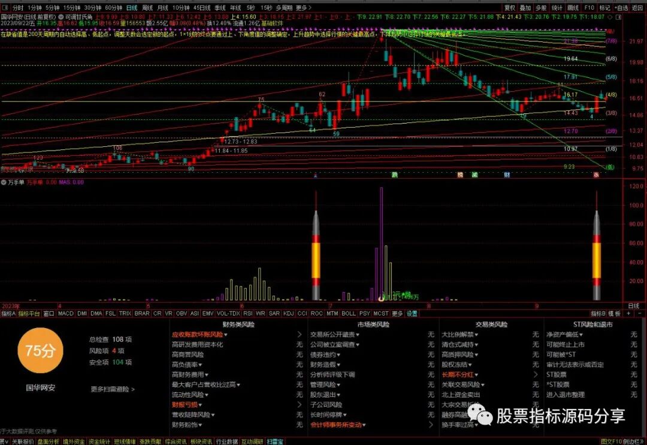Toggle 画线 drawing tools
The height and width of the screenshot is (445, 647).
(x=573, y=8)
